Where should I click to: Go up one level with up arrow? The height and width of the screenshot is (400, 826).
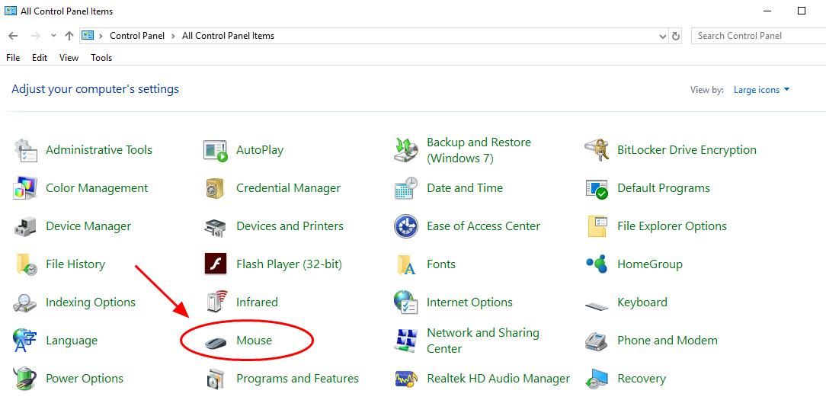pyautogui.click(x=69, y=36)
